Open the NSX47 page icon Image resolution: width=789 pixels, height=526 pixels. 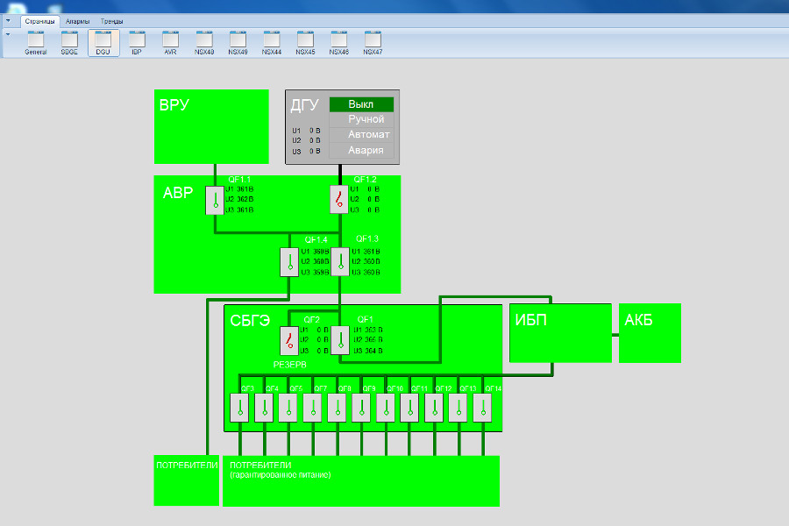click(x=373, y=43)
